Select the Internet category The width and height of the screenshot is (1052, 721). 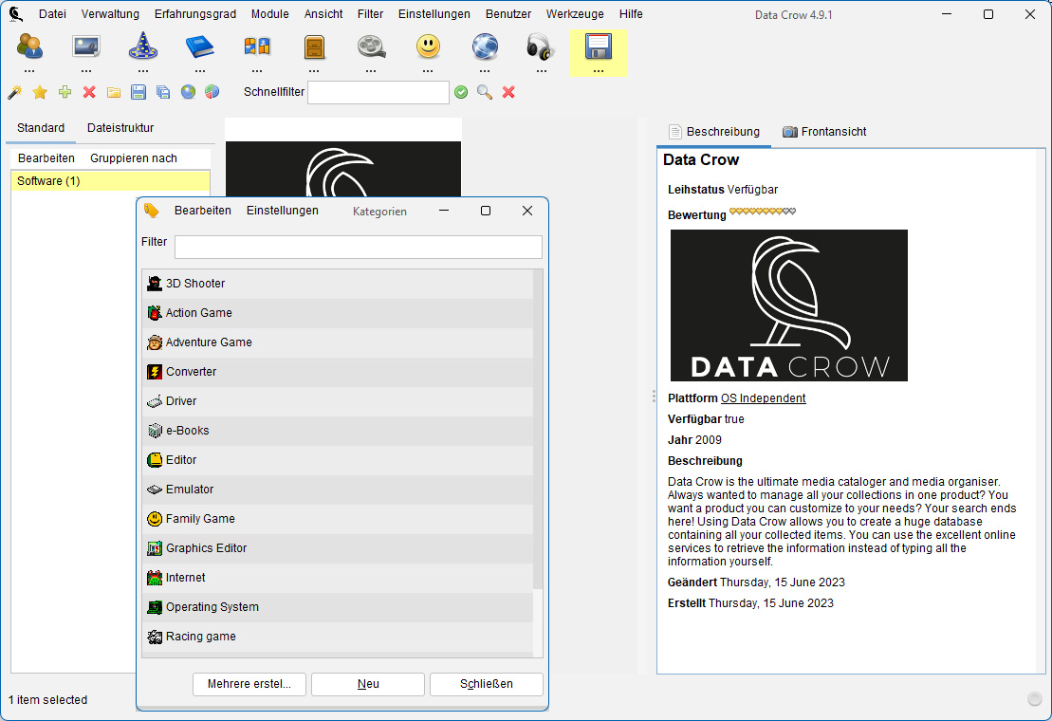point(338,579)
